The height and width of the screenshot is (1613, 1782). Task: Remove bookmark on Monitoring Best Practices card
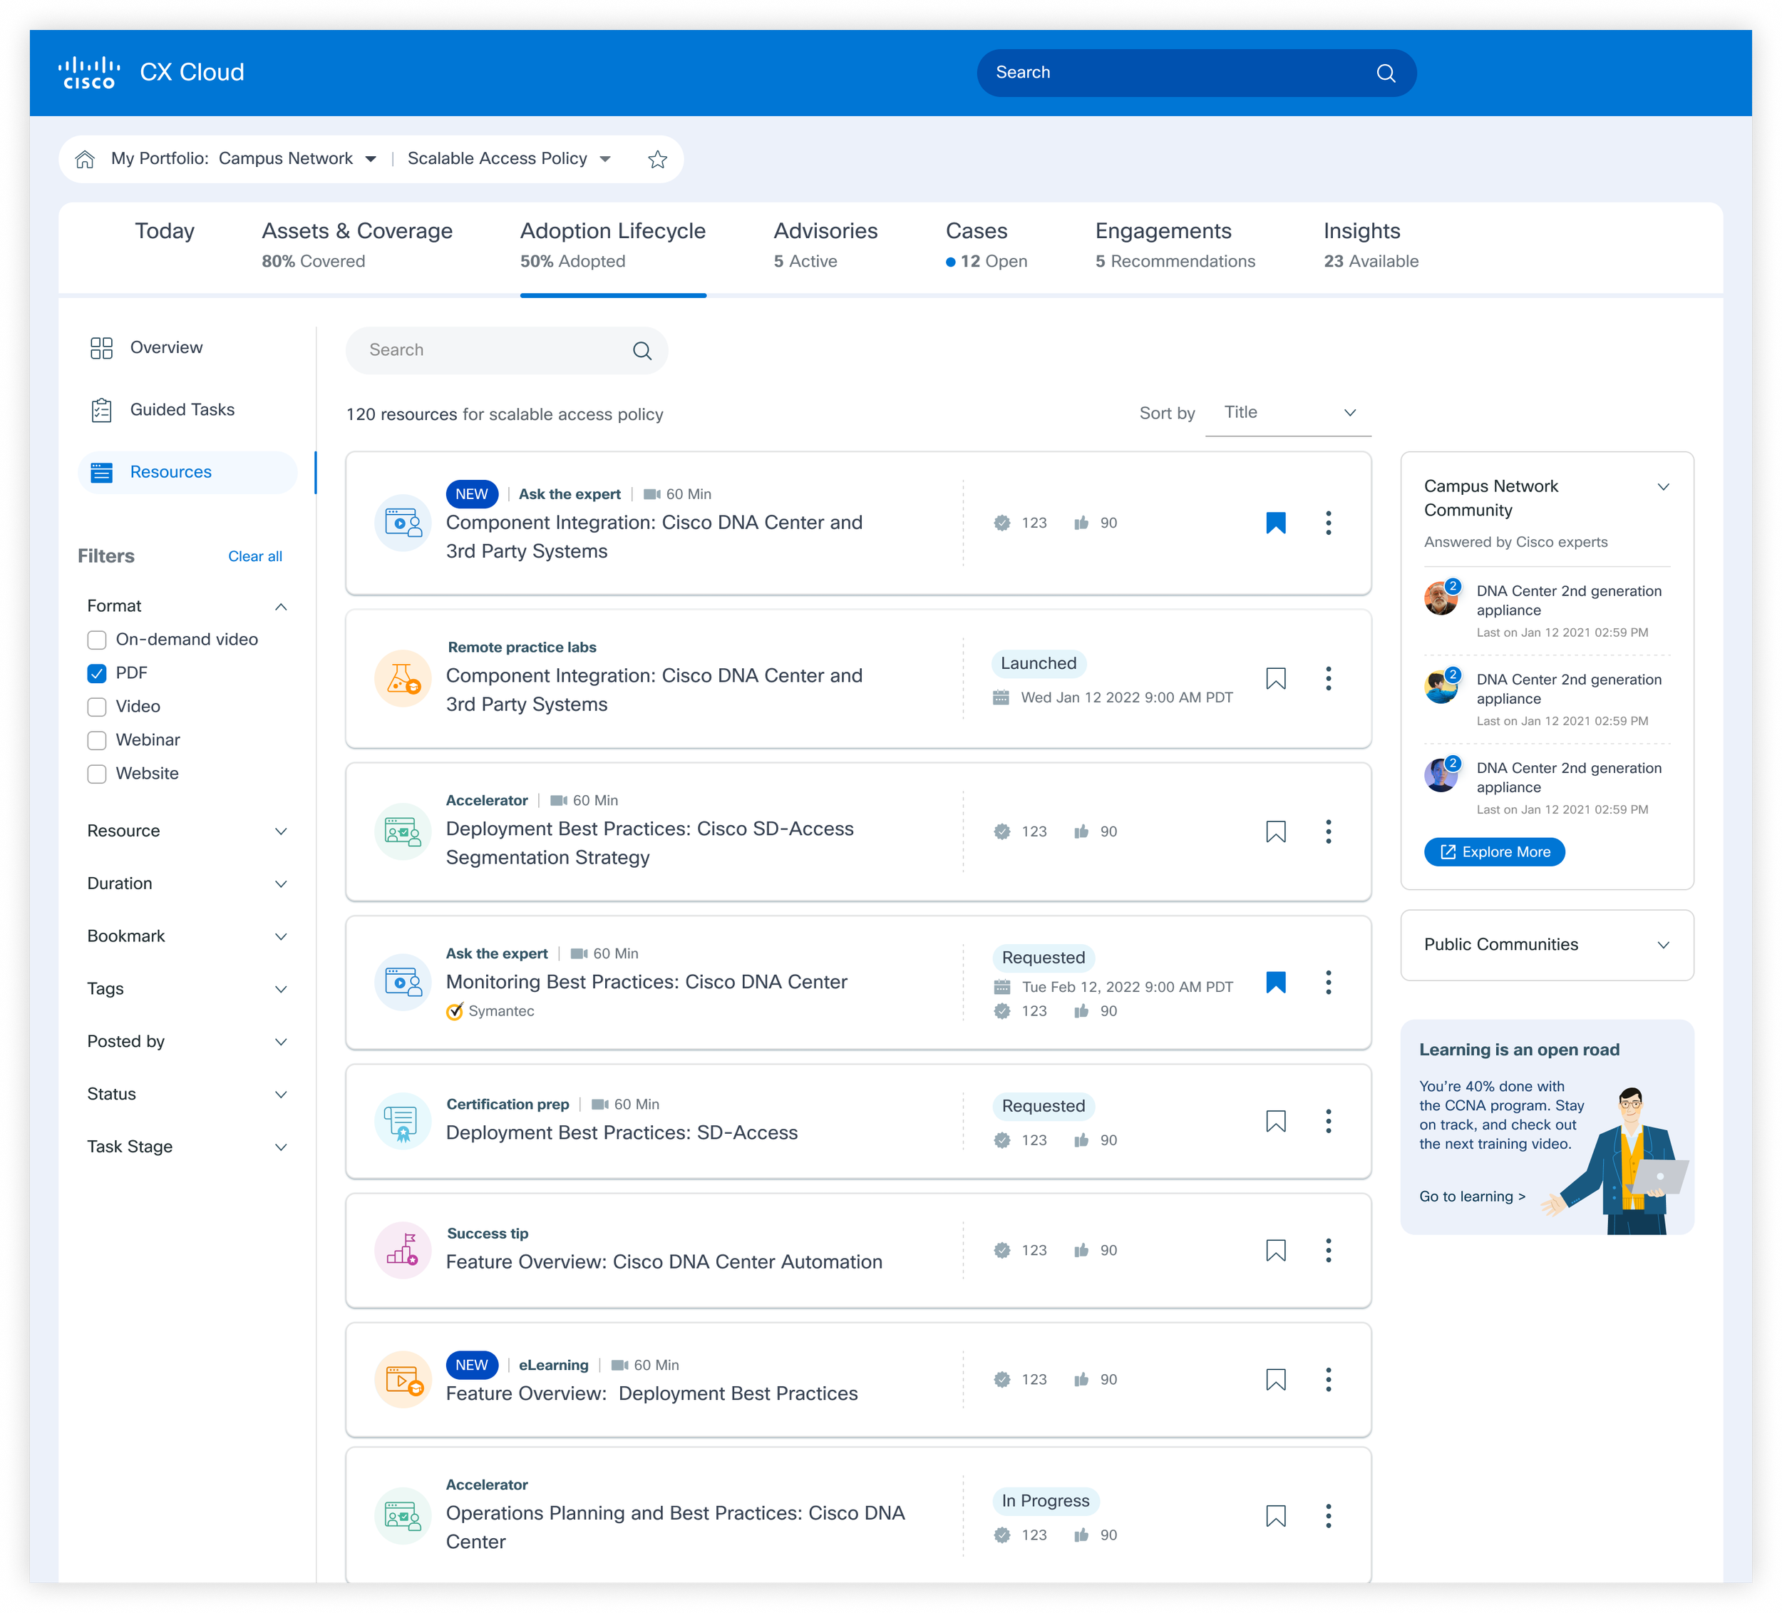click(1275, 983)
